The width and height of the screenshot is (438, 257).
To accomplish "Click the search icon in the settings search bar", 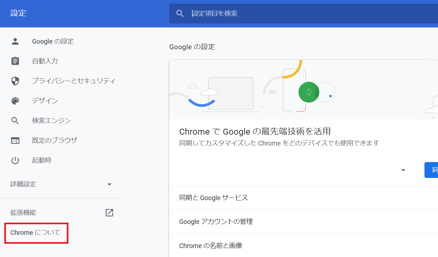I will point(180,14).
